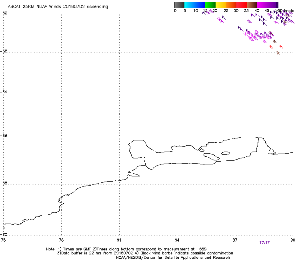Click the longitude label 90
The width and height of the screenshot is (296, 260).
coord(293,240)
